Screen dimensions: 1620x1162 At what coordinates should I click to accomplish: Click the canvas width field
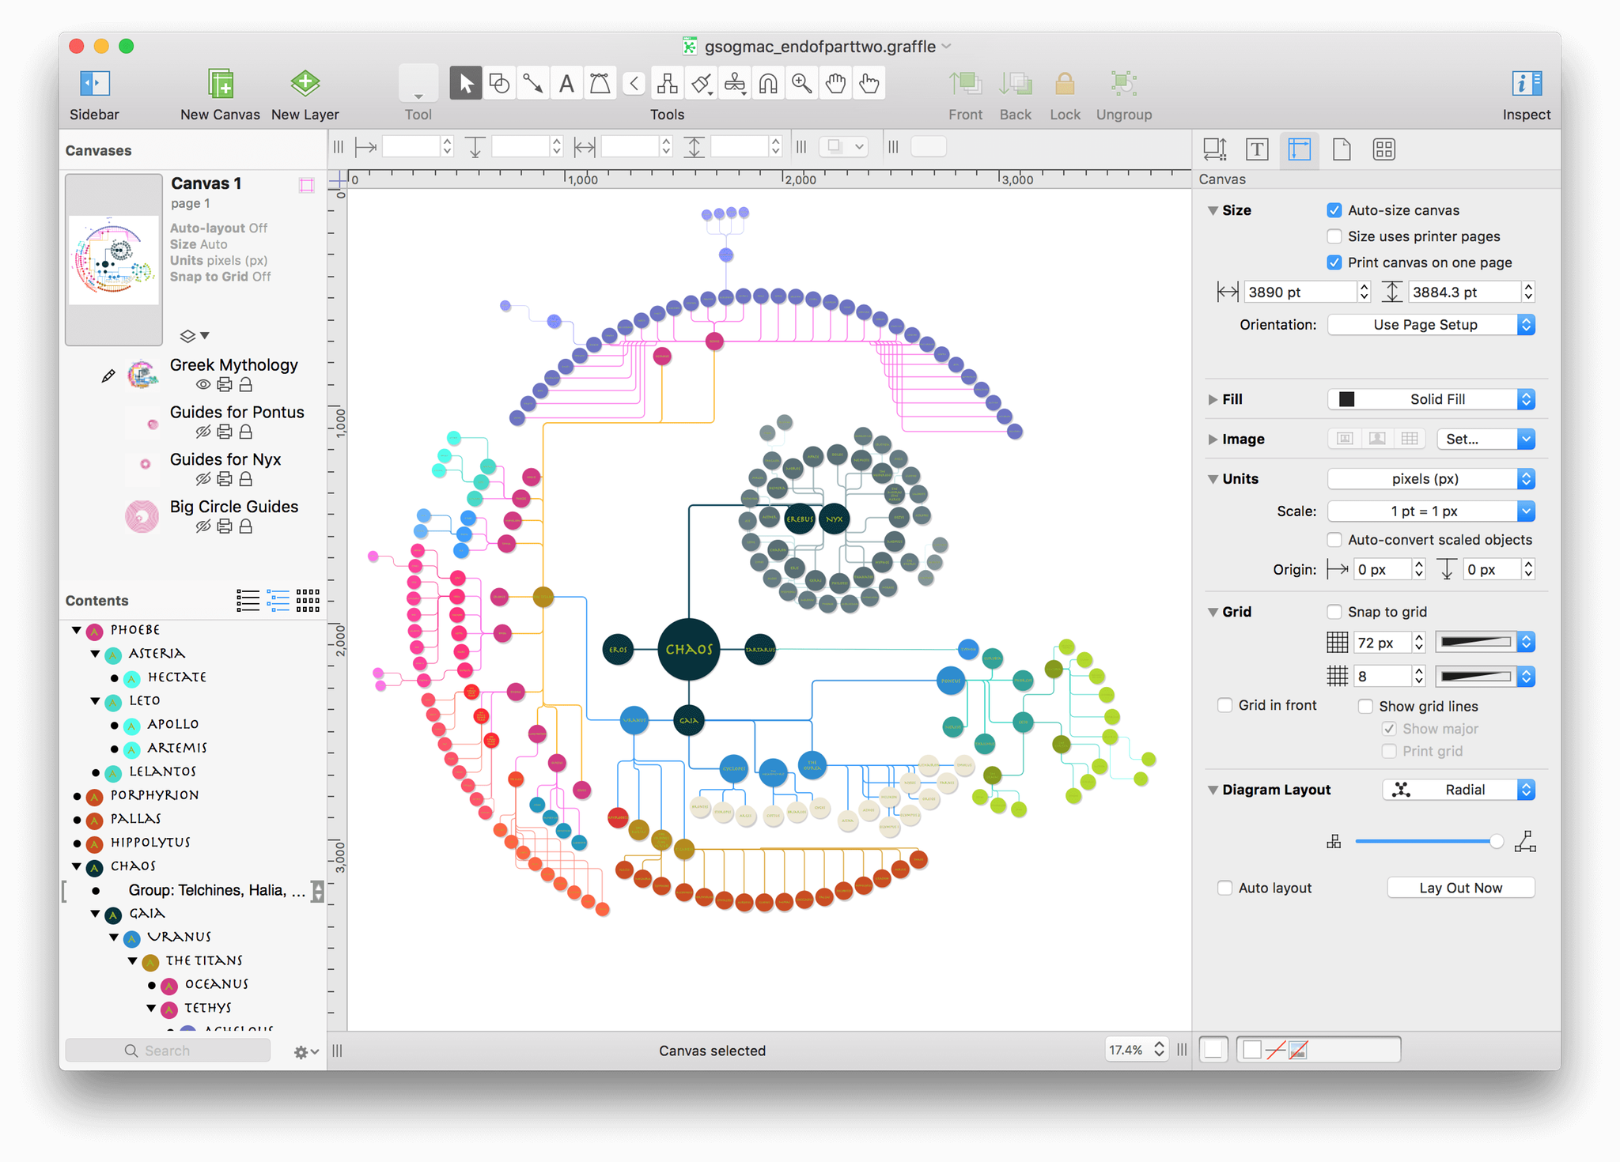[x=1300, y=292]
